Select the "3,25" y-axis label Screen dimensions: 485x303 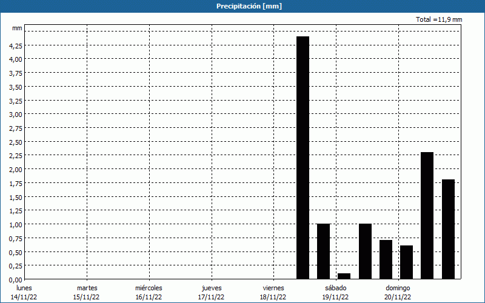16,101
